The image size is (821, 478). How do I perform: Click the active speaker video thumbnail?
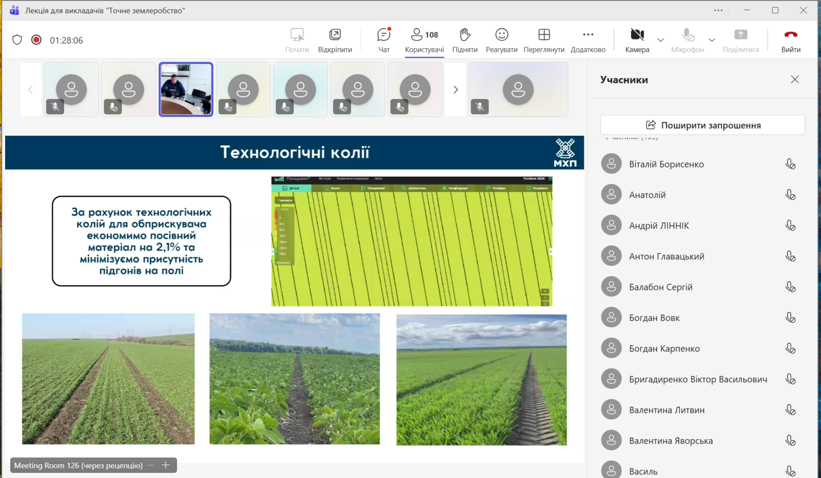point(186,90)
